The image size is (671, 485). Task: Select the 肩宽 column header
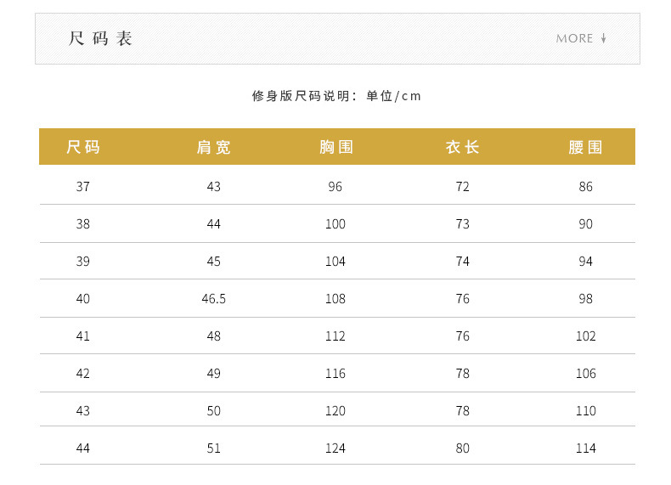(x=213, y=147)
